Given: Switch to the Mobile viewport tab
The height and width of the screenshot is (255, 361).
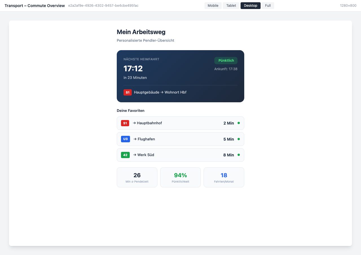Looking at the screenshot, I should (x=213, y=5).
